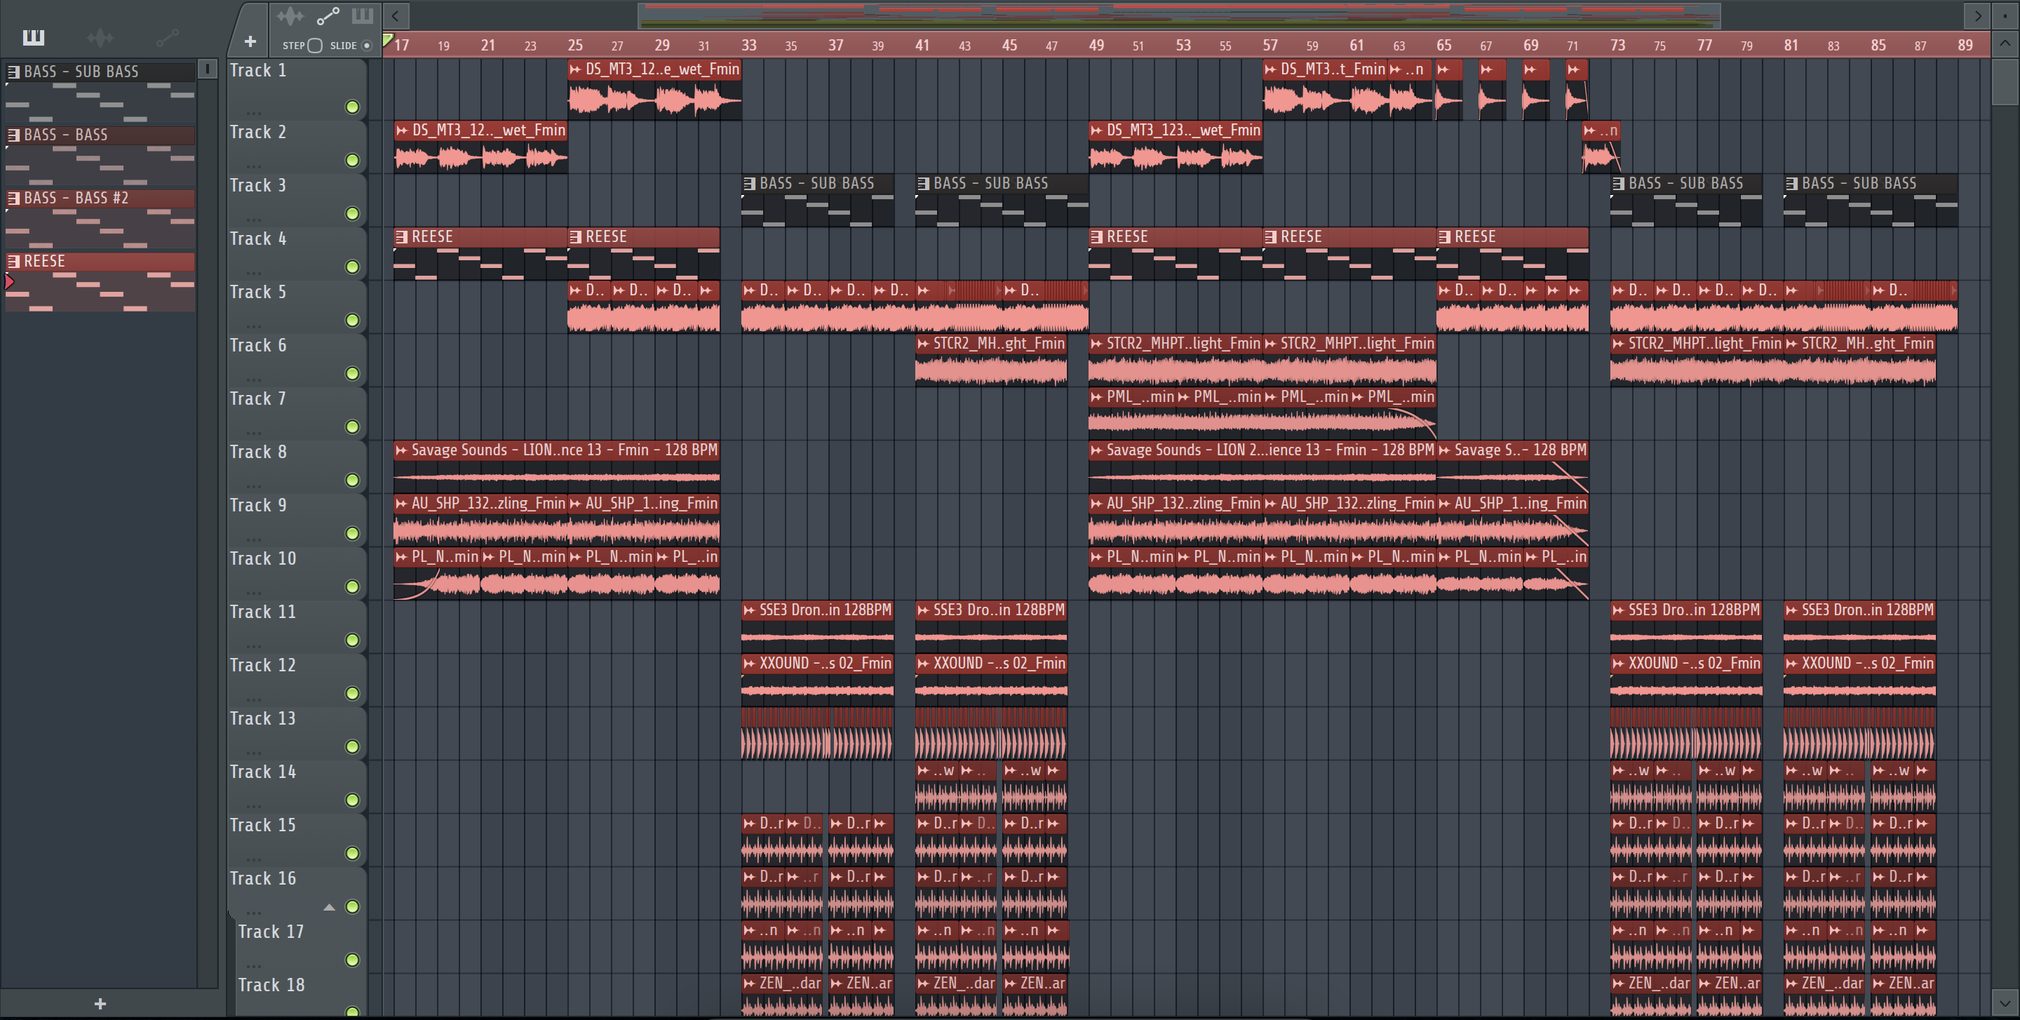Select the BASS - SUB BASS clip starting at bar 81
The width and height of the screenshot is (2020, 1020).
(1870, 201)
